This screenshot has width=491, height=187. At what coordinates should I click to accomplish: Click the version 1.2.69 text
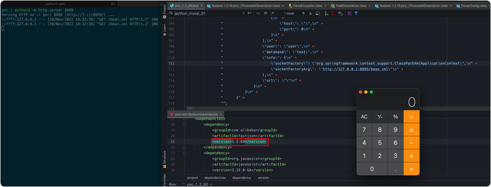(238, 142)
